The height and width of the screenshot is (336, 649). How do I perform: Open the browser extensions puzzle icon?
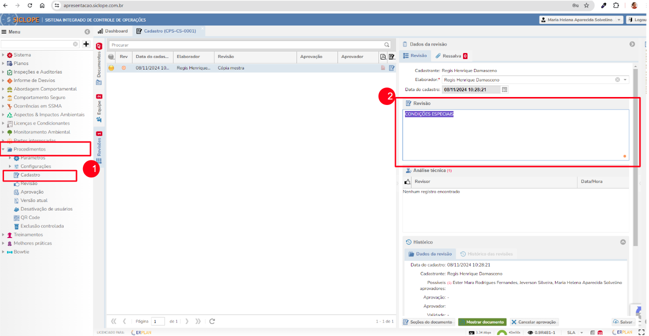(616, 5)
